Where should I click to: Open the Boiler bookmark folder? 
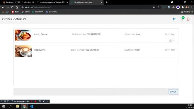click(x=15, y=12)
